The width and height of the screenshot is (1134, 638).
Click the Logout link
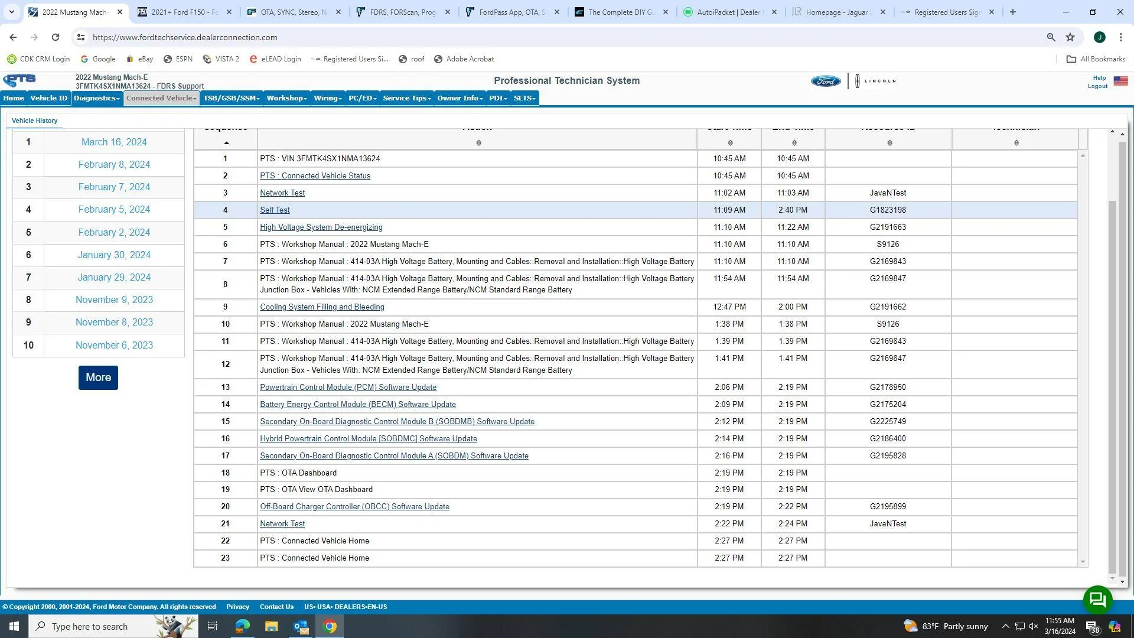tap(1097, 86)
